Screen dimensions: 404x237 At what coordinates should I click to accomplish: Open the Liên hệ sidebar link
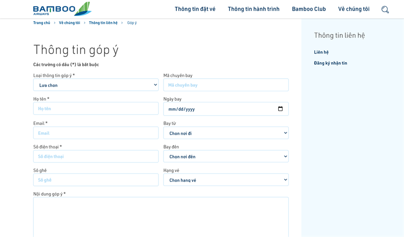pyautogui.click(x=321, y=52)
